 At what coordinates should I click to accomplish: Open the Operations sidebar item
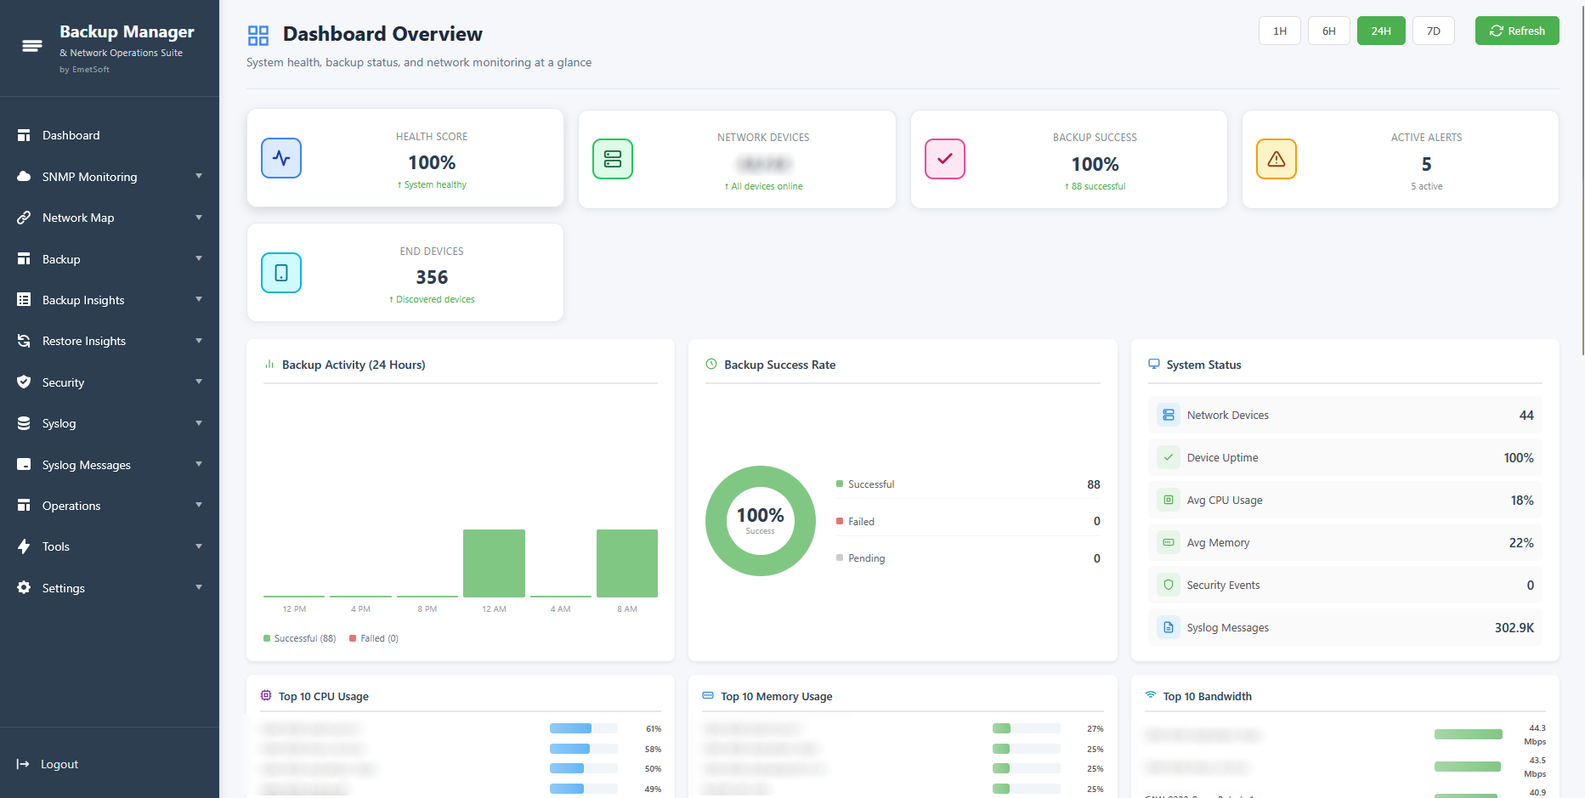(110, 506)
